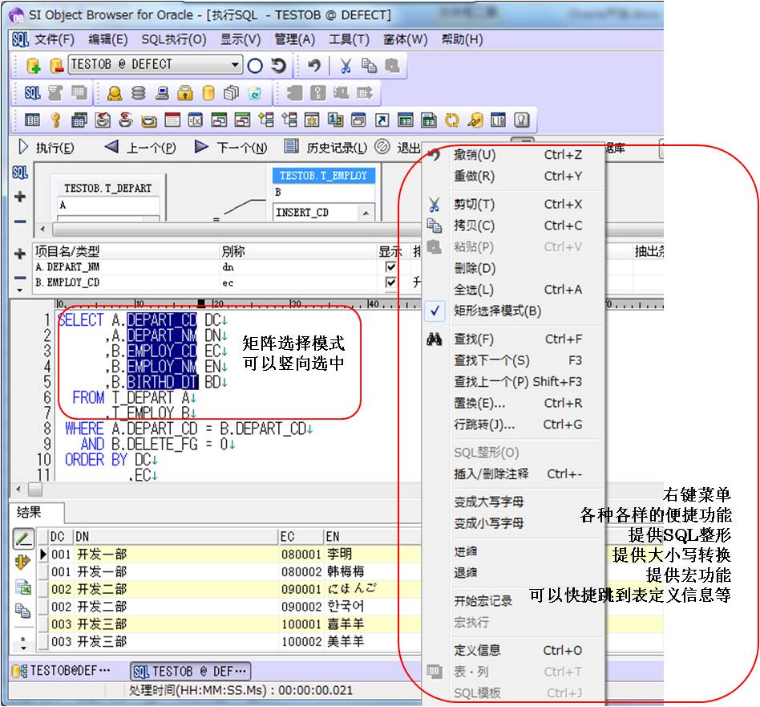Viewport: 760px width, 707px height.
Task: Click the INSERT_CD field scroll arrow
Action: [366, 212]
